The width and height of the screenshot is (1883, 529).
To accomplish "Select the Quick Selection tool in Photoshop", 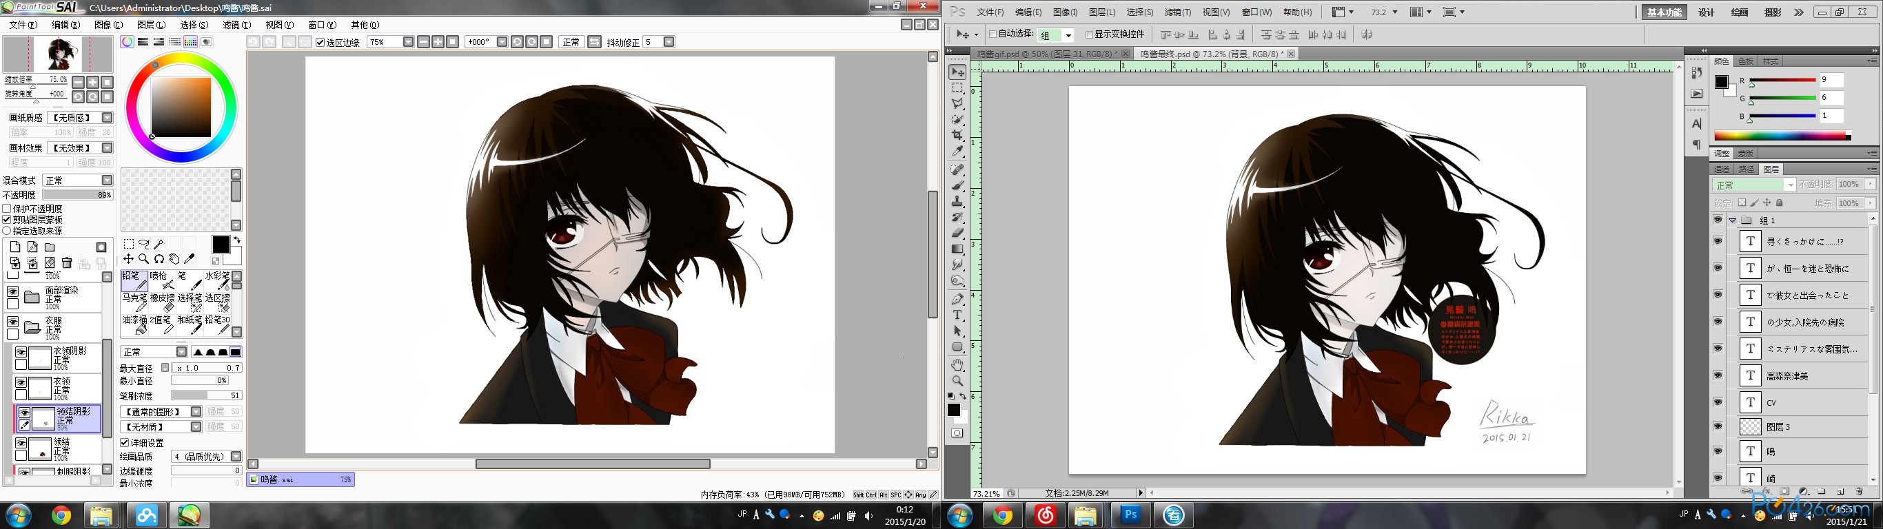I will tap(957, 120).
